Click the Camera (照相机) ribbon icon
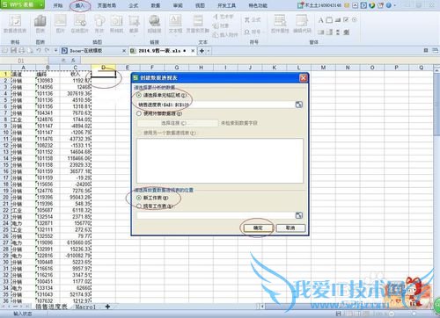Image resolution: width=440 pixels, height=318 pixels. pyautogui.click(x=116, y=24)
